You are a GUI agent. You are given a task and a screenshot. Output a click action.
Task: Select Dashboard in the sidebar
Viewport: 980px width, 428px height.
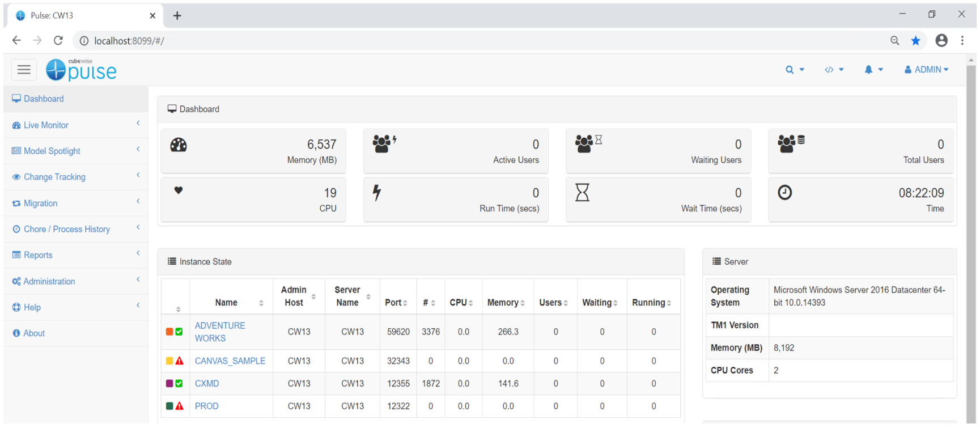coord(44,99)
